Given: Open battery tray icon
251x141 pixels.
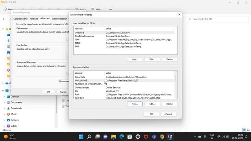Looking at the screenshot, I should pyautogui.click(x=227, y=137).
